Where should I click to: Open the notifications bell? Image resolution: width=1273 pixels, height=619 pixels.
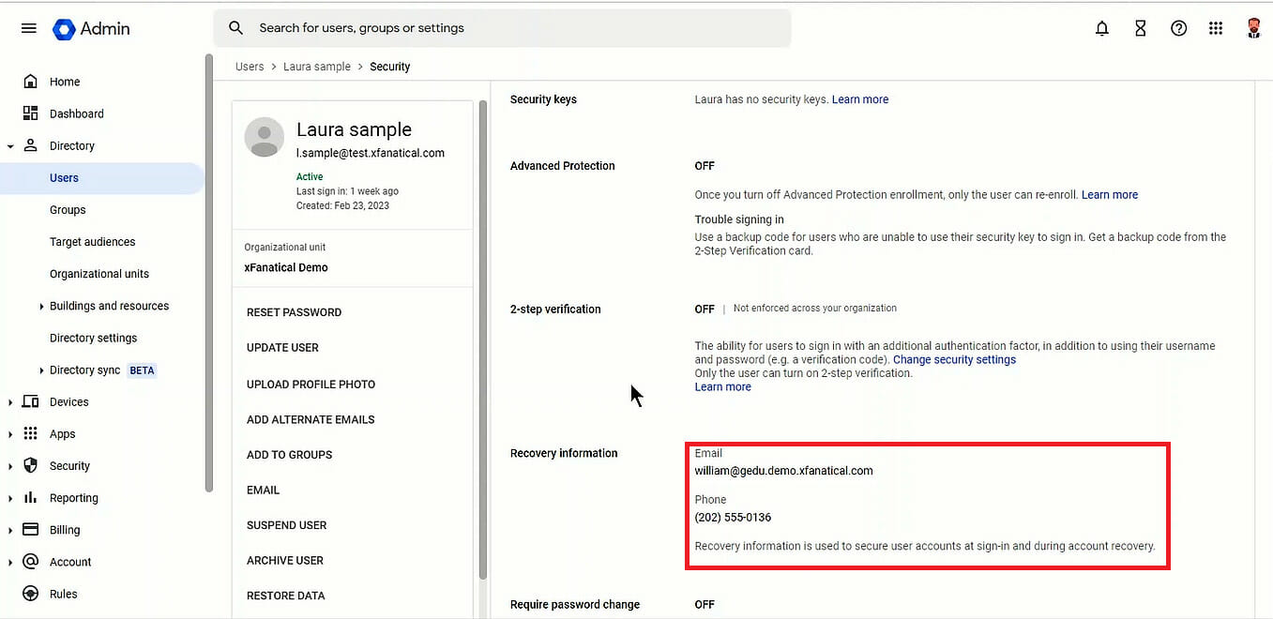coord(1102,28)
